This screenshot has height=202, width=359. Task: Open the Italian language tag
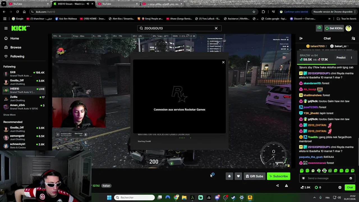pos(106,186)
